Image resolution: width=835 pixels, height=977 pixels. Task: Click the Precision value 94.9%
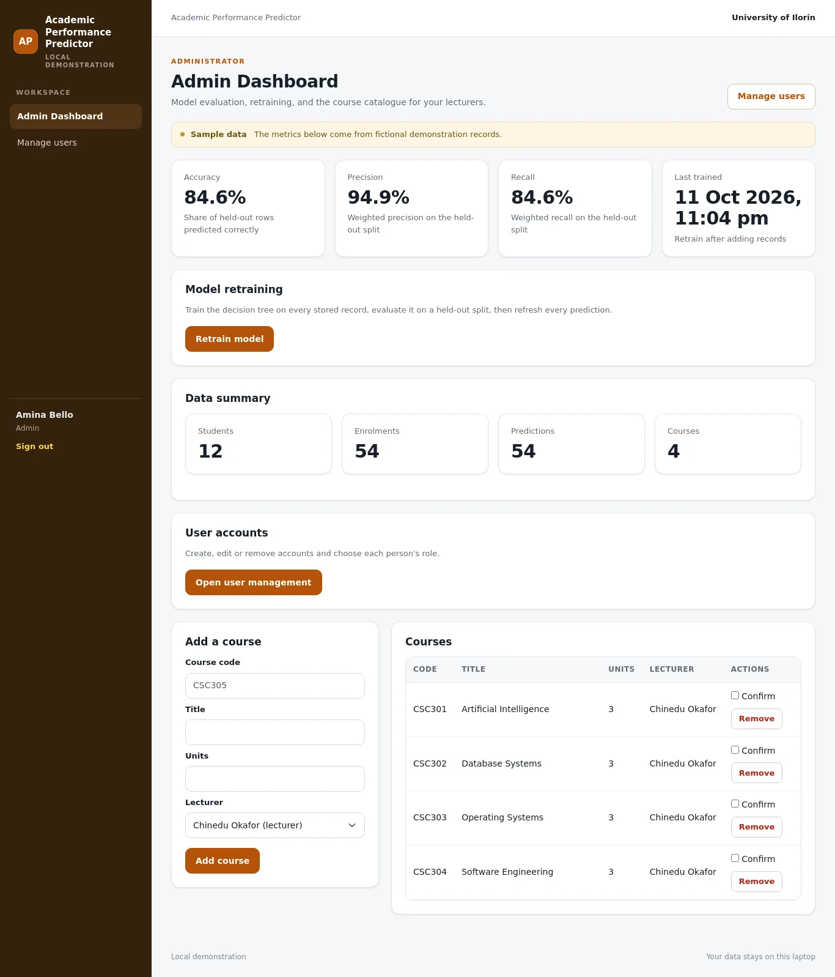[378, 198]
